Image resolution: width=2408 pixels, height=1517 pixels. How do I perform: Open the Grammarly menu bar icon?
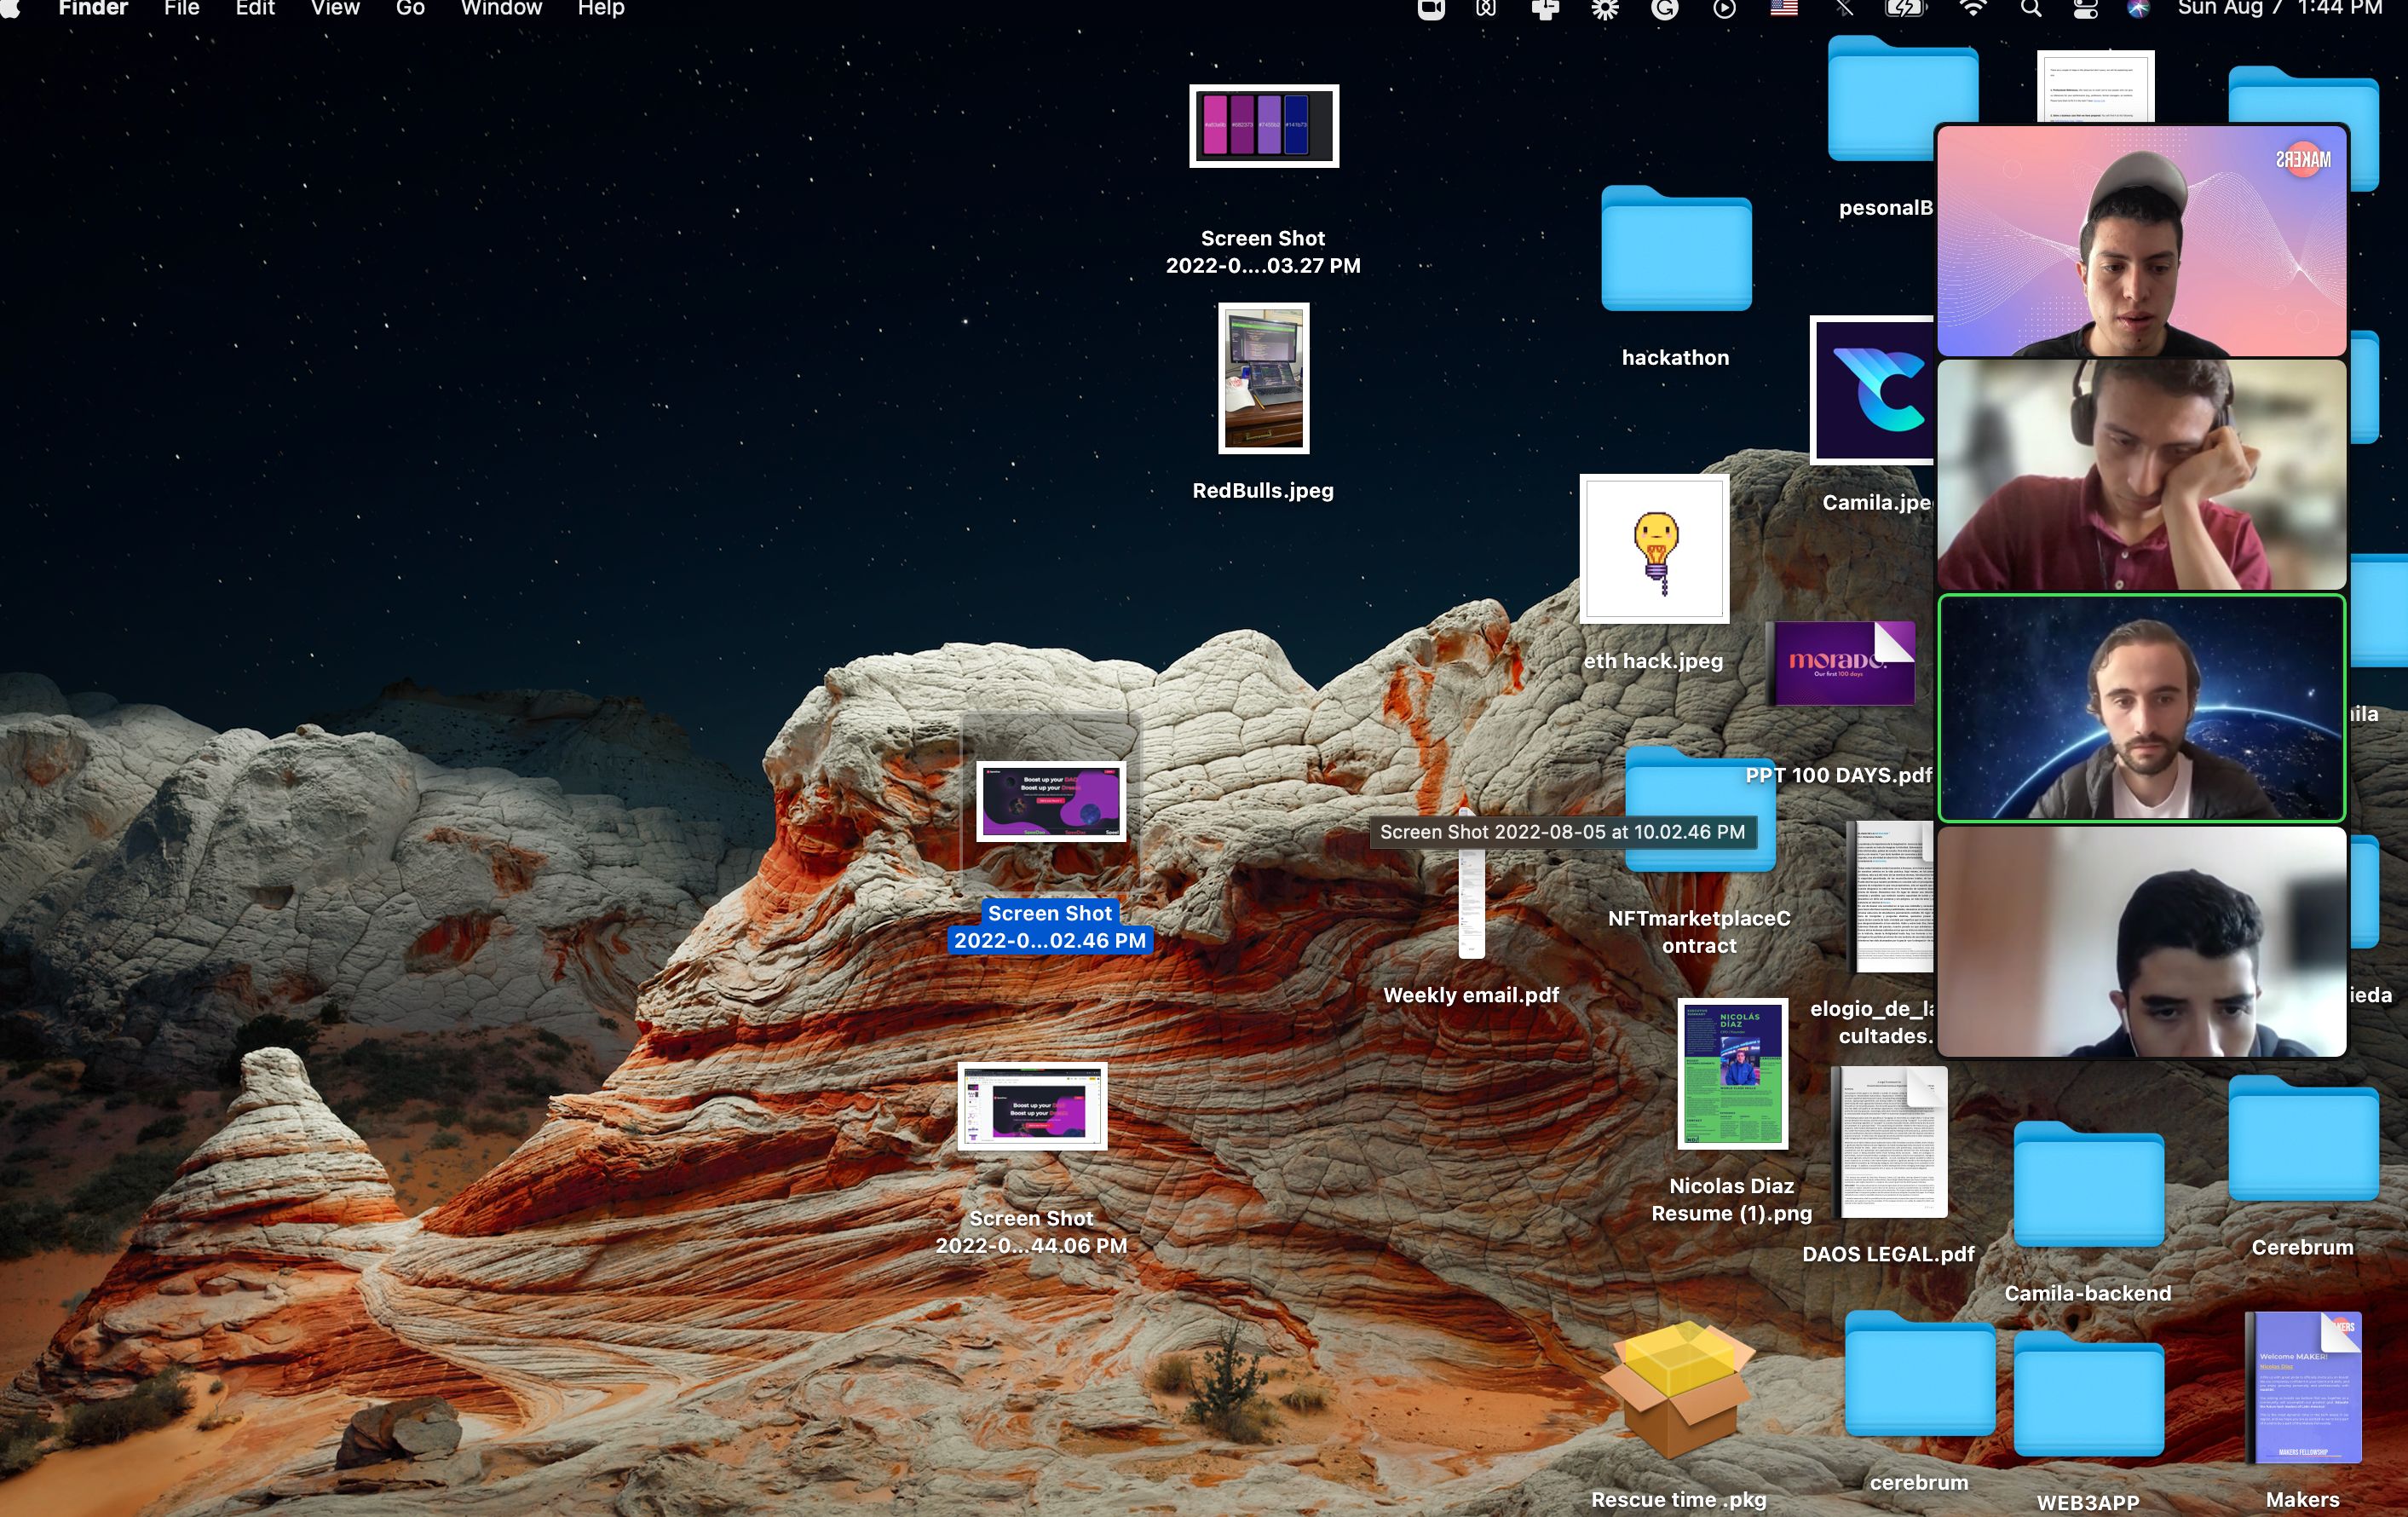pos(1665,10)
